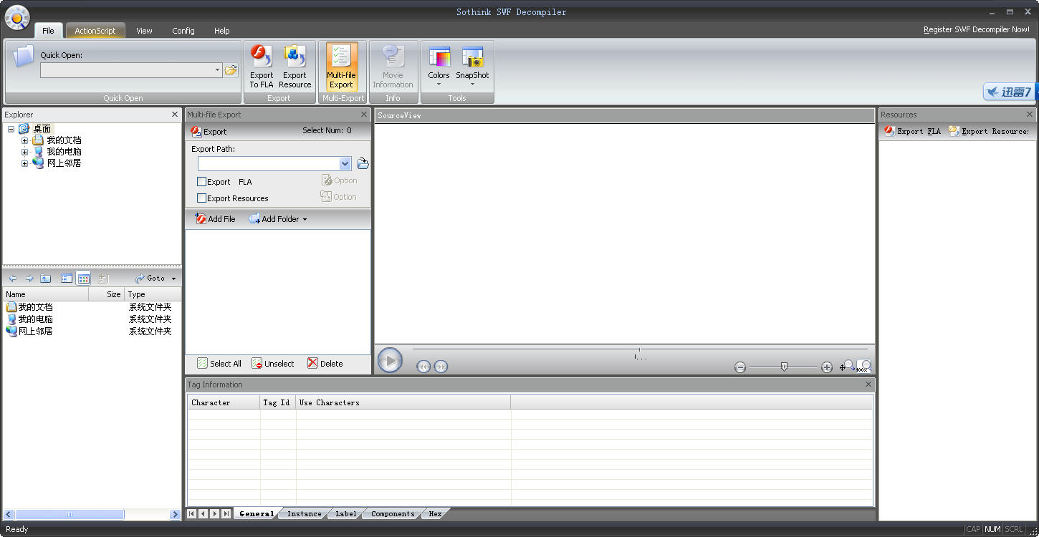Click the Quick Open browse folder icon
The image size is (1039, 537).
click(231, 70)
